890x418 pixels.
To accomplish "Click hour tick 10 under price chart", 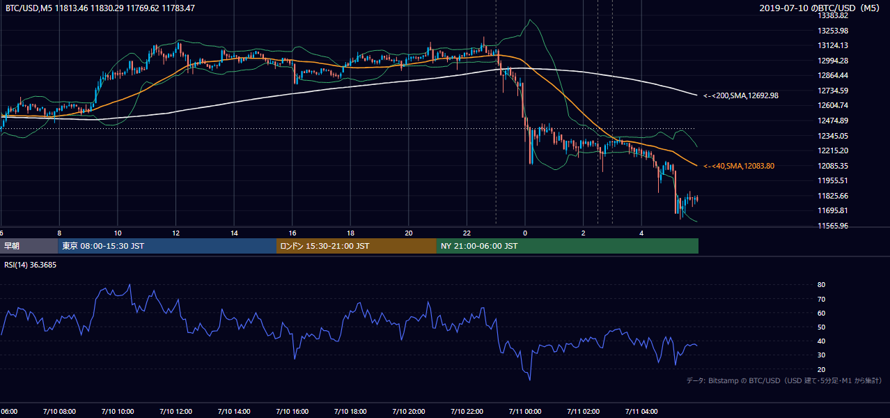I will [x=118, y=233].
